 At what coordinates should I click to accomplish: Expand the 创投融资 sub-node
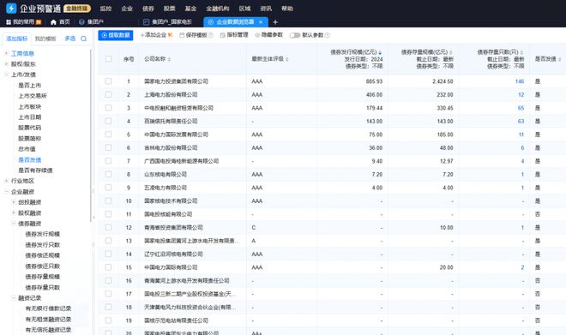tap(14, 202)
